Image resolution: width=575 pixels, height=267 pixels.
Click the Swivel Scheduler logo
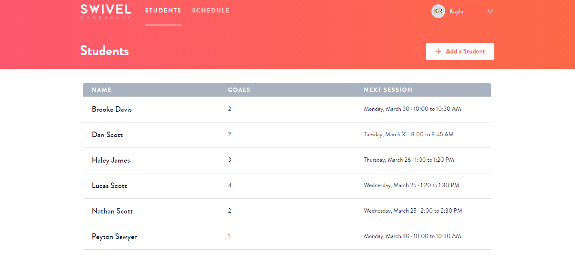point(106,12)
